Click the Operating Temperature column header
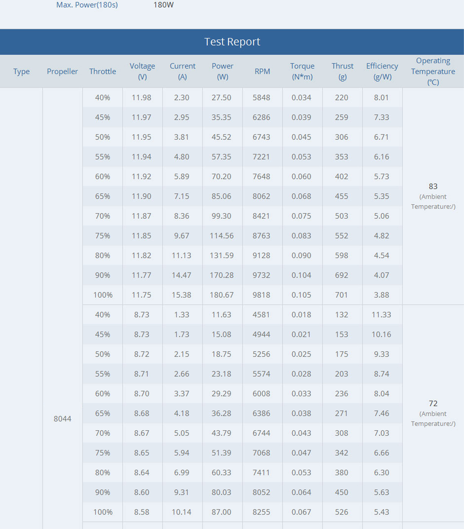 (x=433, y=71)
